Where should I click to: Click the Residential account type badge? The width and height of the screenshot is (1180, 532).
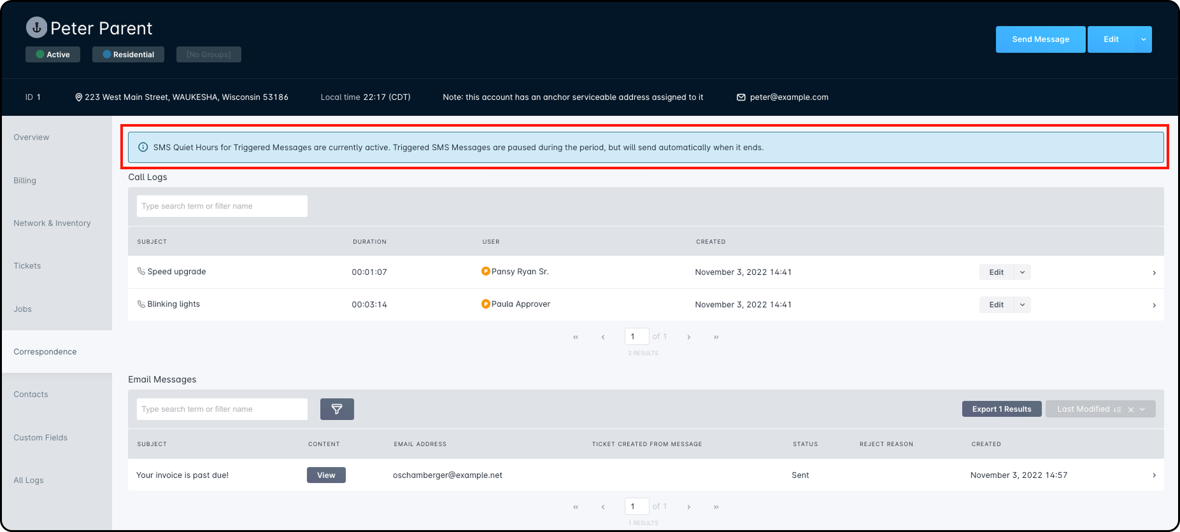coord(128,55)
